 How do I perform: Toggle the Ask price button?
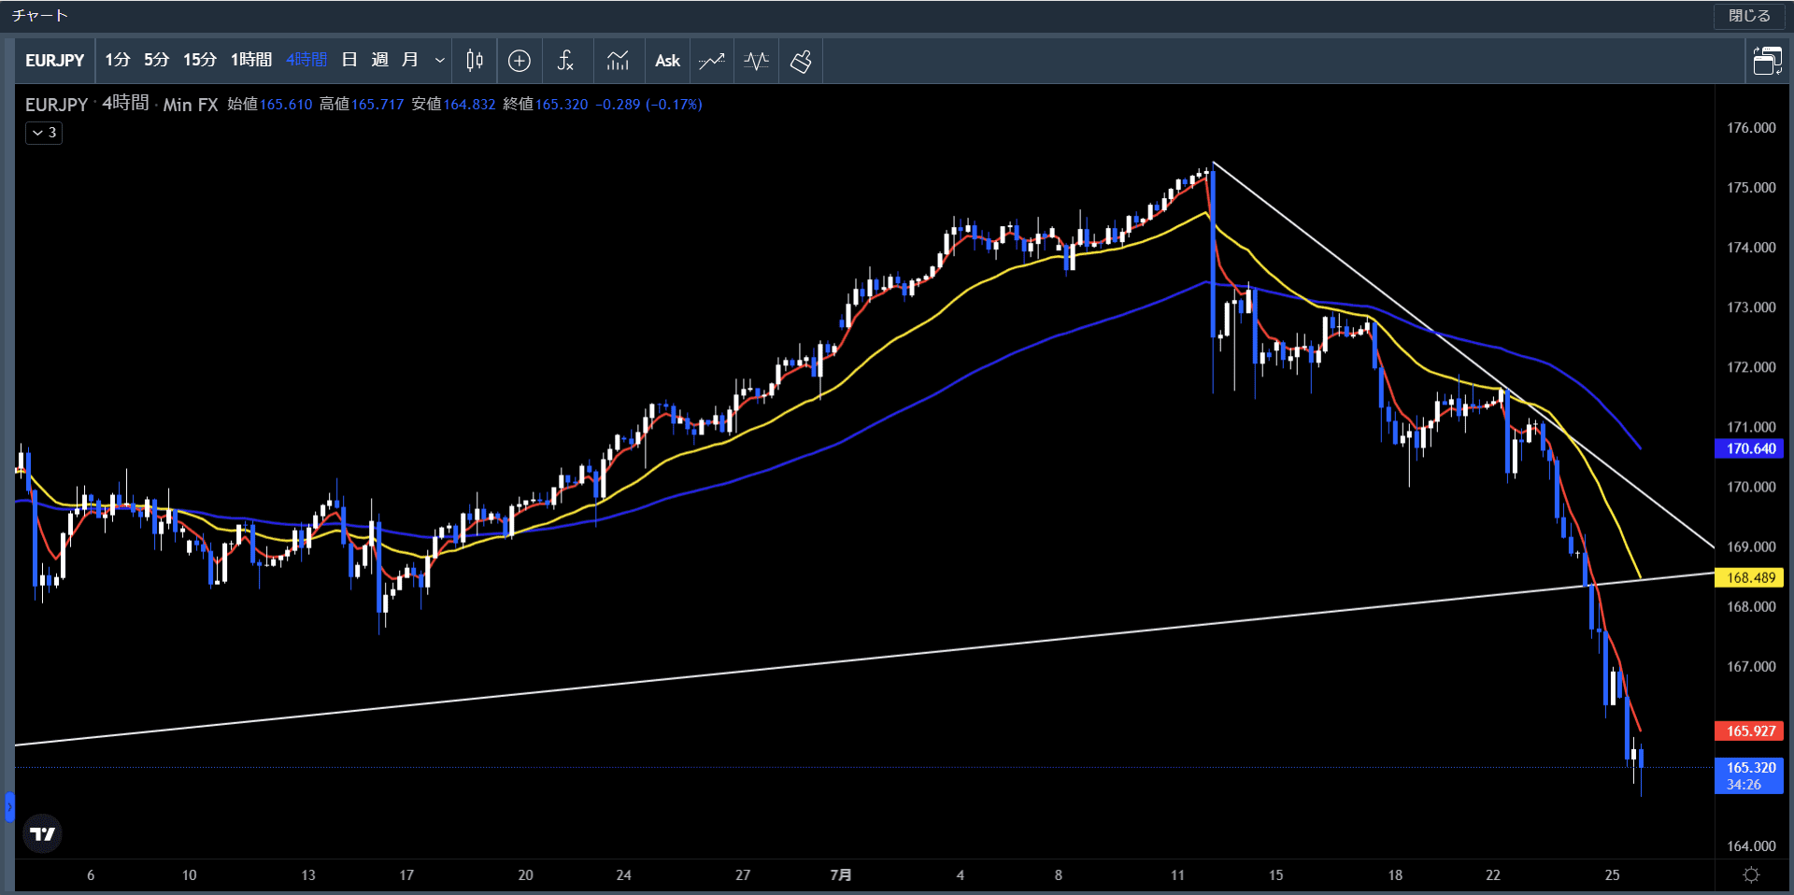[667, 61]
